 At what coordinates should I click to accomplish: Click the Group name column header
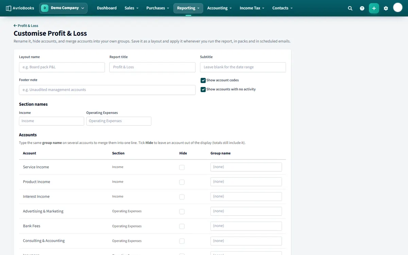[x=221, y=153]
